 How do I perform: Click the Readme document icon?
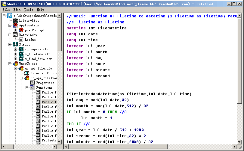[21, 40]
